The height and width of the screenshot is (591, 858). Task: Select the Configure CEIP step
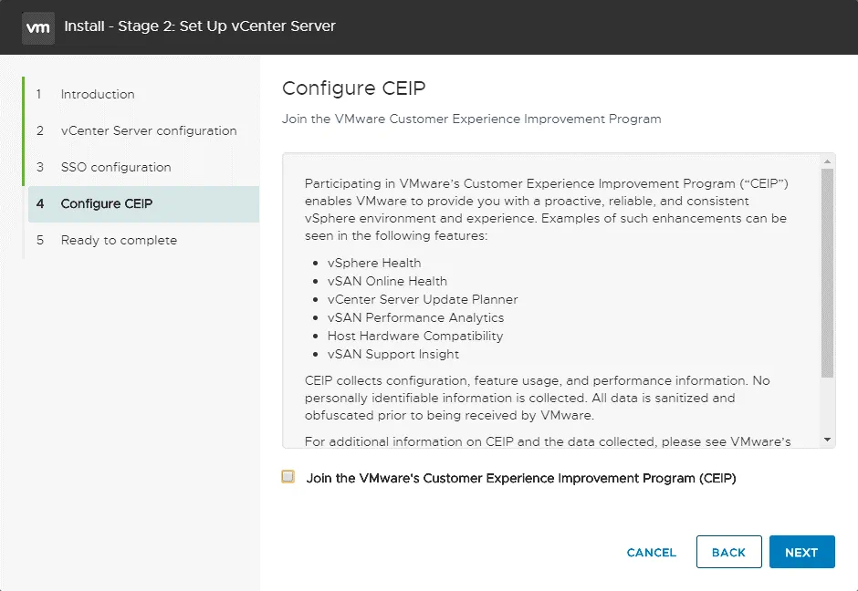pos(106,203)
